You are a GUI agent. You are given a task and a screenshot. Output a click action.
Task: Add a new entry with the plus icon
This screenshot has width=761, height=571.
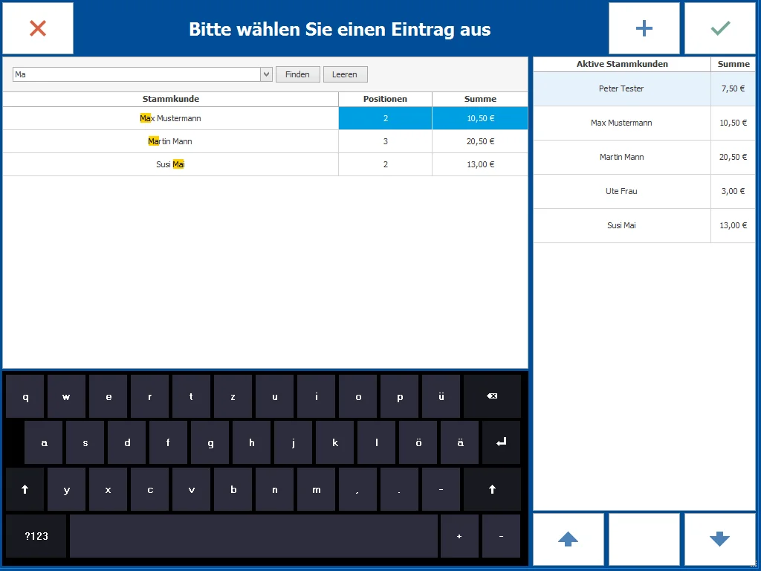tap(644, 28)
